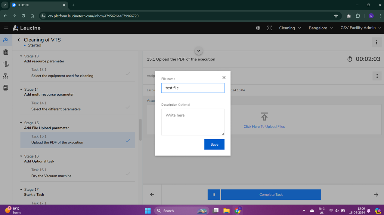Image resolution: width=384 pixels, height=215 pixels.
Task: Open the Inbox icon in the left sidebar
Action: click(6, 40)
